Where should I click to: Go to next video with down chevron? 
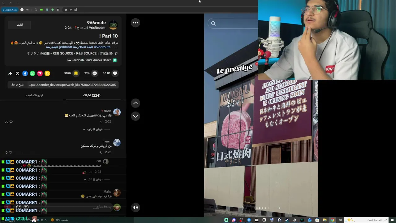pos(136,116)
